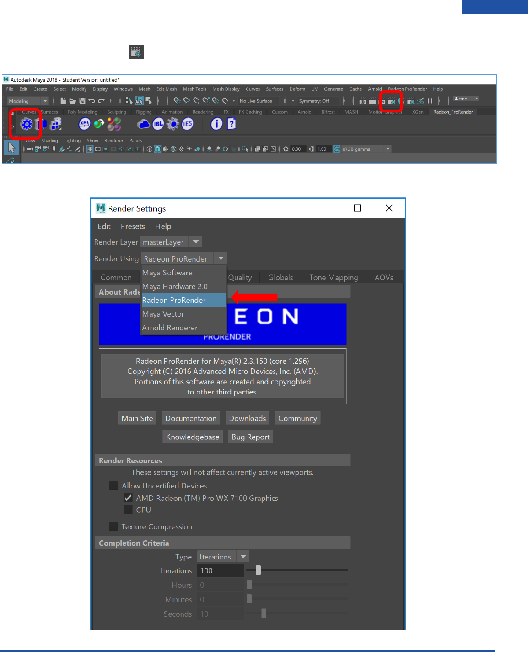Click the Iterations value field showing 100
Image resolution: width=528 pixels, height=652 pixels.
point(221,570)
